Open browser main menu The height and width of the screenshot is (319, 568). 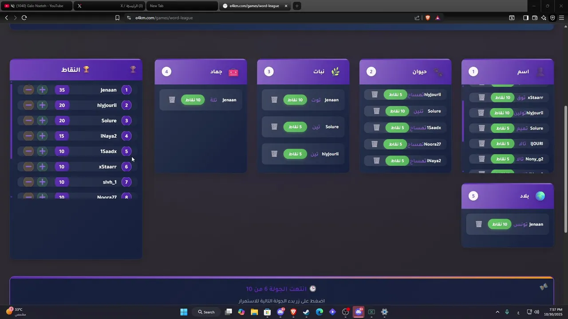(561, 18)
